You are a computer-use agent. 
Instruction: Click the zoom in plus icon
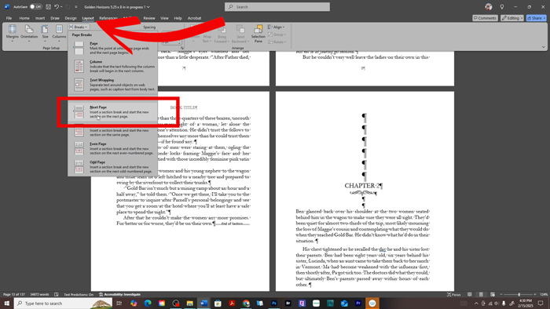(535, 295)
